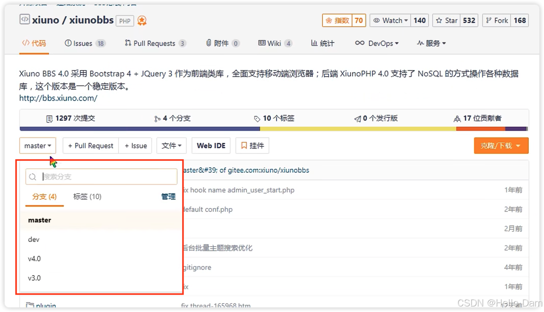Select the v3.0 branch
This screenshot has width=544, height=312.
[x=100, y=278]
